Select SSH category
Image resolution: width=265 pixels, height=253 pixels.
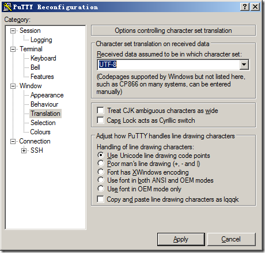[37, 150]
